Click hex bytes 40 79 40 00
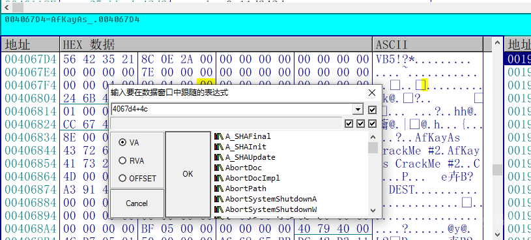 (x=333, y=228)
